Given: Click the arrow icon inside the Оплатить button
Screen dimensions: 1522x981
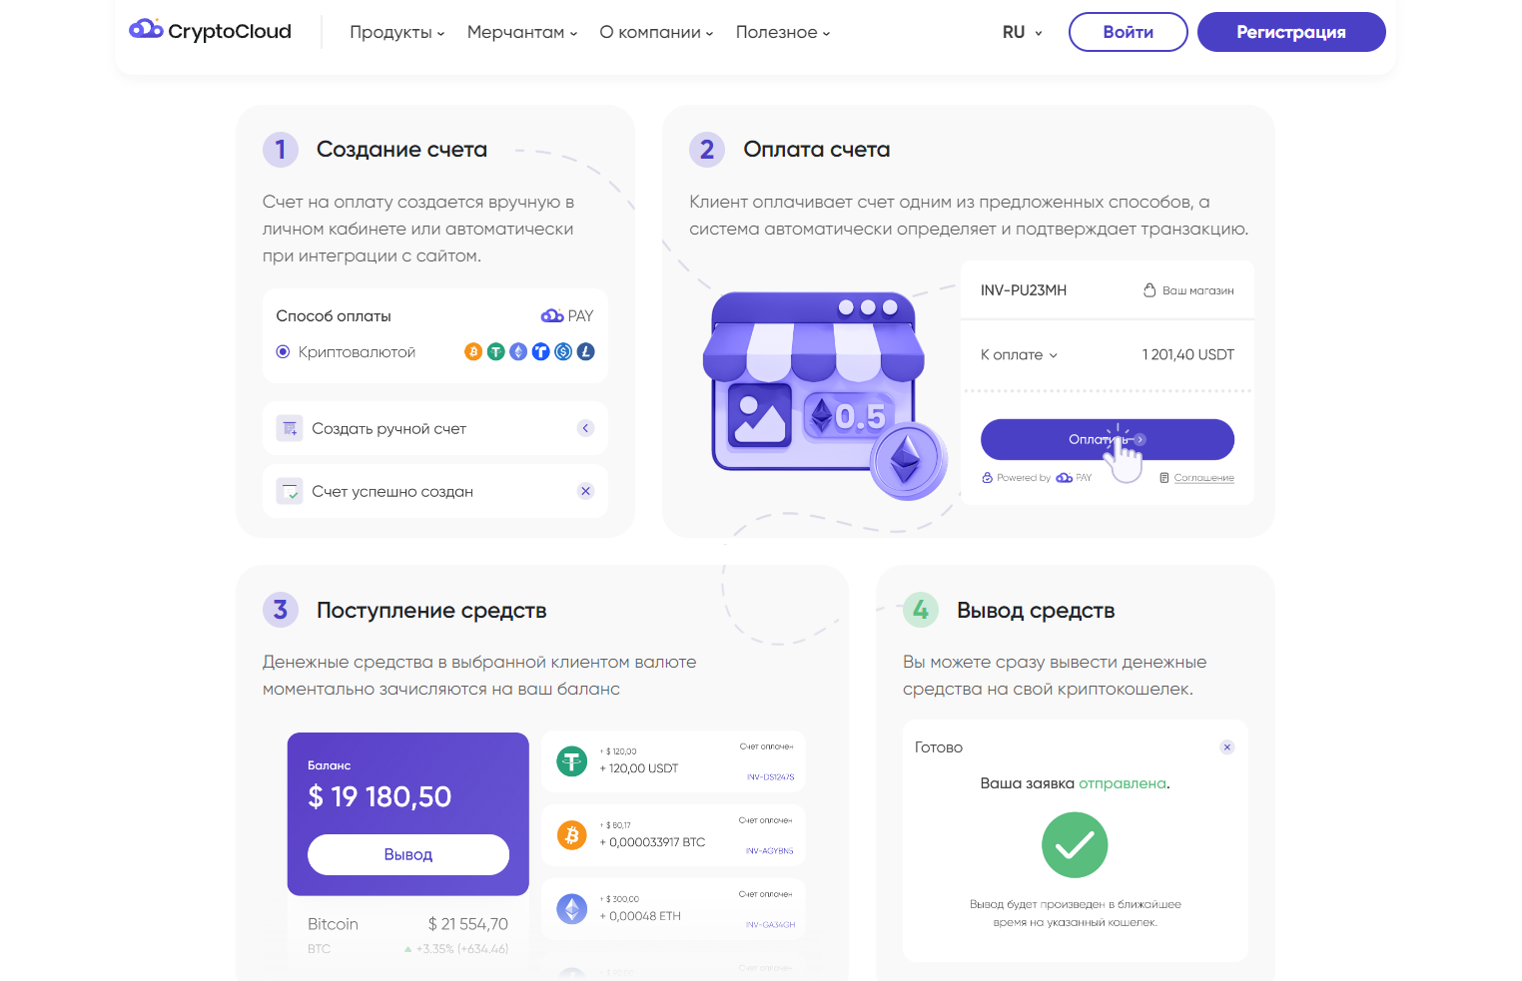Looking at the screenshot, I should (1141, 439).
